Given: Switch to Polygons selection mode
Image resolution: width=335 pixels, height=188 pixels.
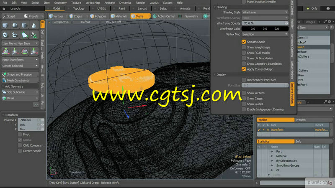Looking at the screenshot, I should click(98, 16).
